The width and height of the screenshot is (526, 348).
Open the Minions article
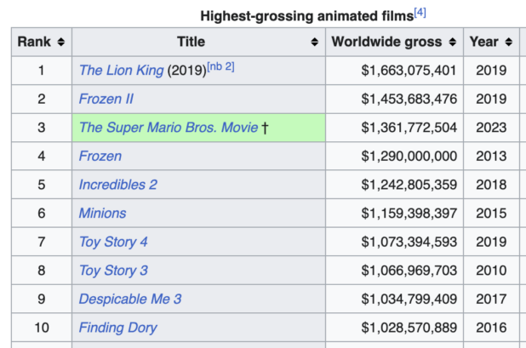pyautogui.click(x=102, y=213)
